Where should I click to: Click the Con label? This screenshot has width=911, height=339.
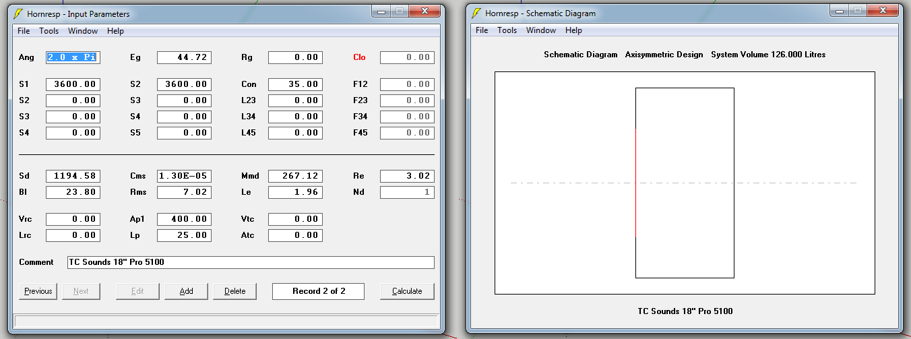tap(249, 84)
